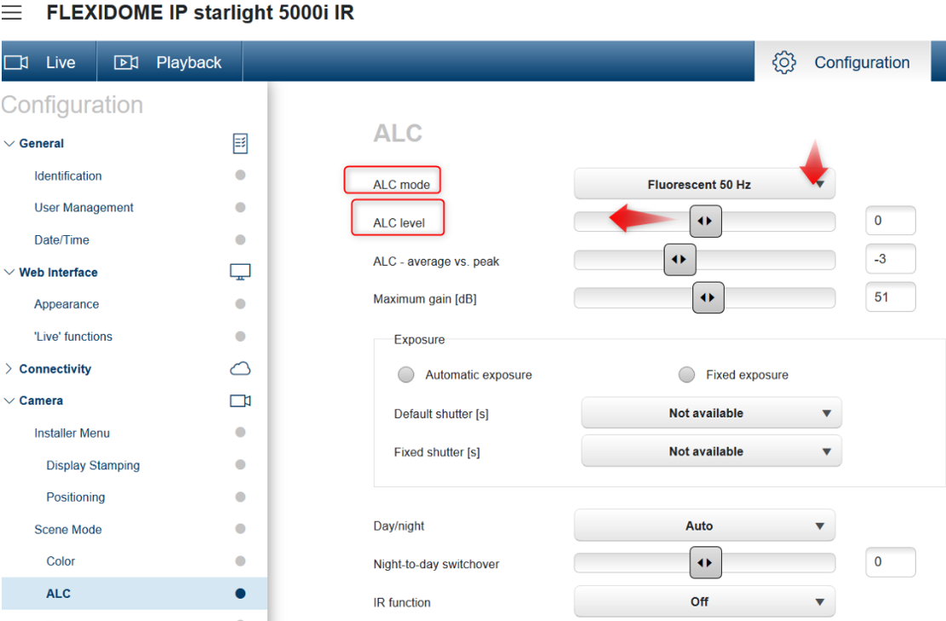Collapse the Camera section chevron
The height and width of the screenshot is (621, 946).
coord(9,400)
